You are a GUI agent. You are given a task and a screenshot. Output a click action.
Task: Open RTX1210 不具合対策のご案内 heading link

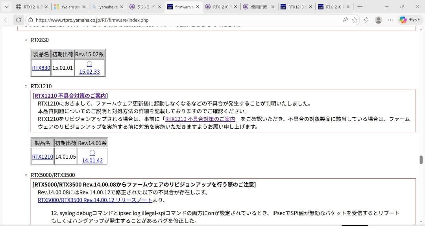point(70,96)
